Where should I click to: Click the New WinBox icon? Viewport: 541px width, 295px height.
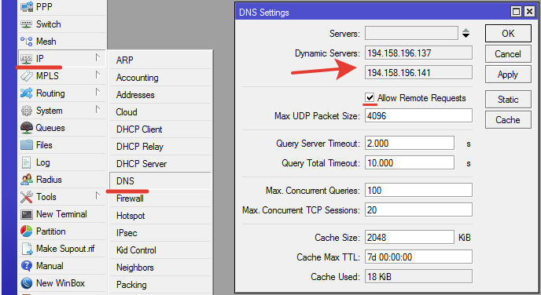[x=27, y=283]
